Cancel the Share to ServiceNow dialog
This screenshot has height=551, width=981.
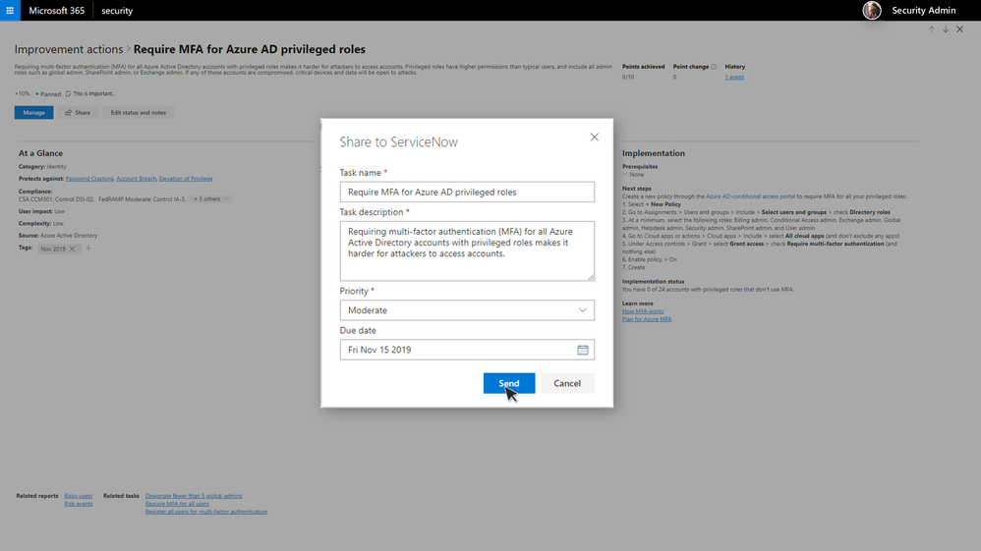click(567, 383)
